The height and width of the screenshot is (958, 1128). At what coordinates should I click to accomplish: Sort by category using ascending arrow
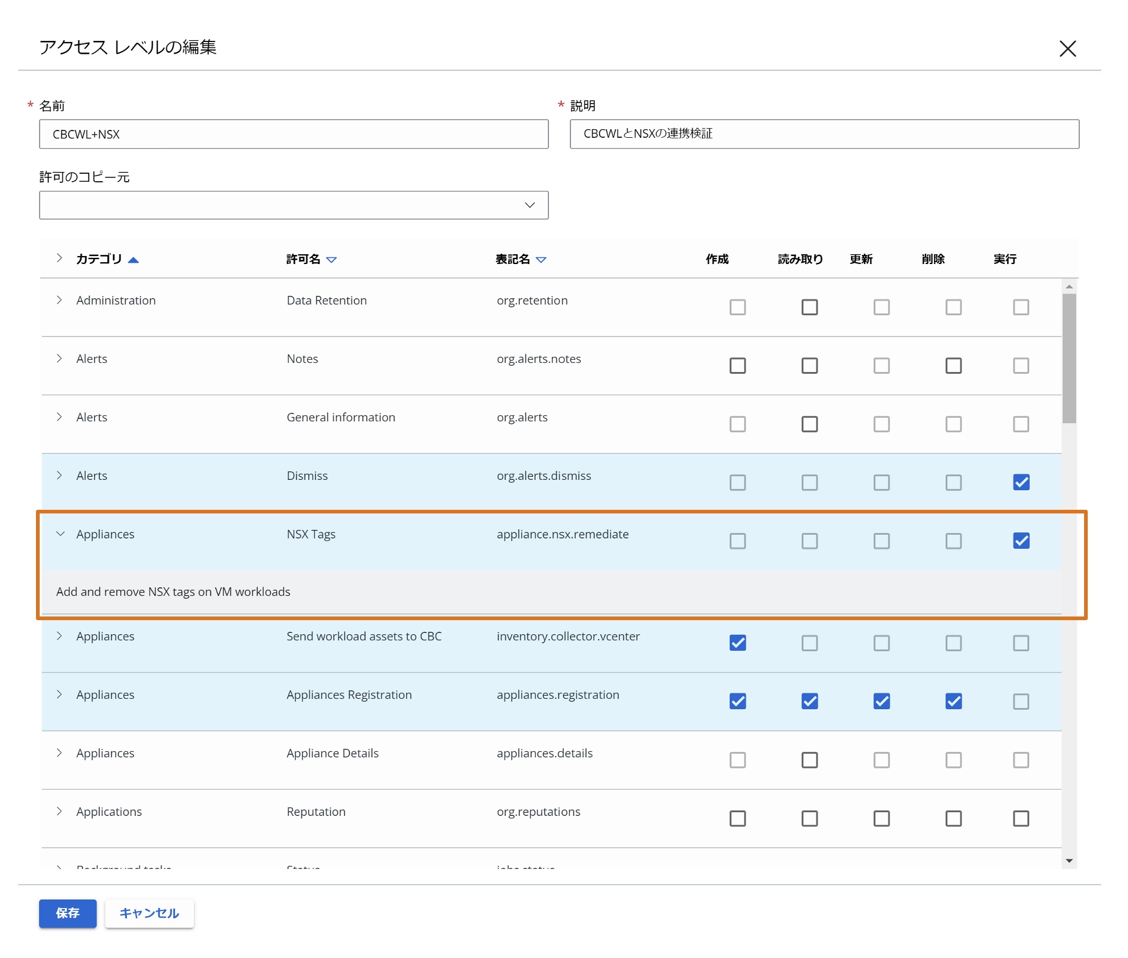tap(133, 260)
